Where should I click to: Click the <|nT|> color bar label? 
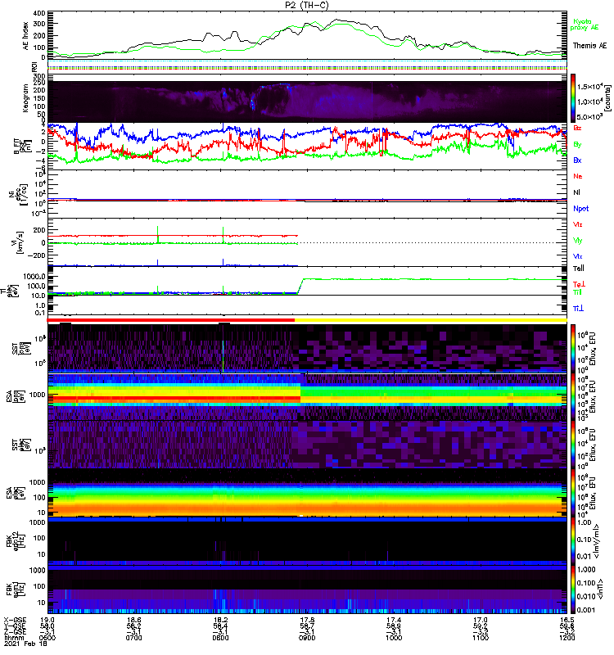tap(599, 589)
